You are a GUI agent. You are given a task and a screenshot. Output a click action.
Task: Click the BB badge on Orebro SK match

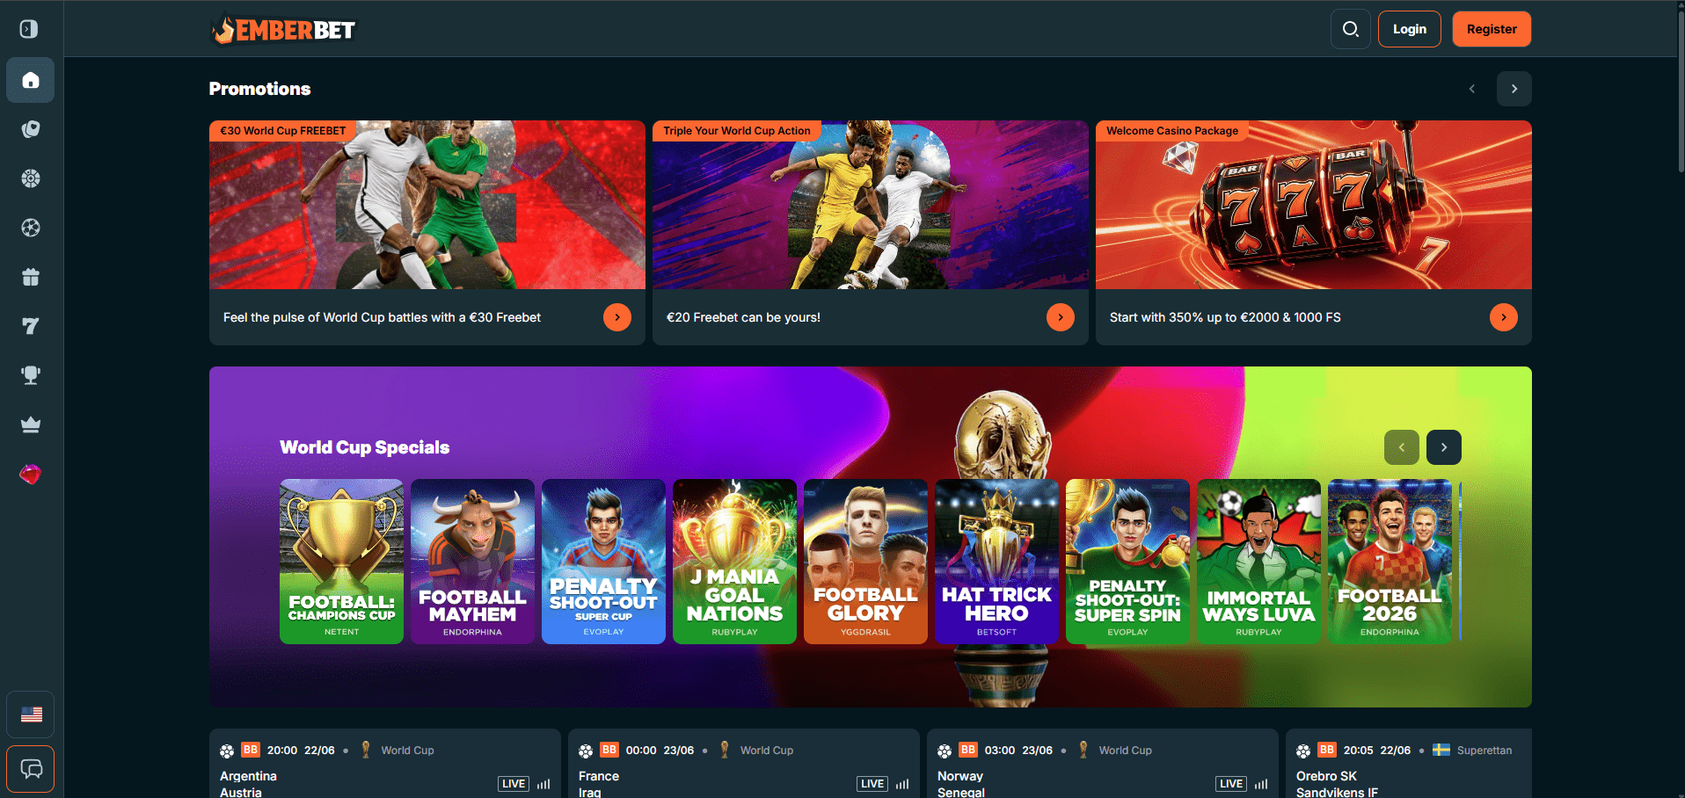(x=1327, y=750)
